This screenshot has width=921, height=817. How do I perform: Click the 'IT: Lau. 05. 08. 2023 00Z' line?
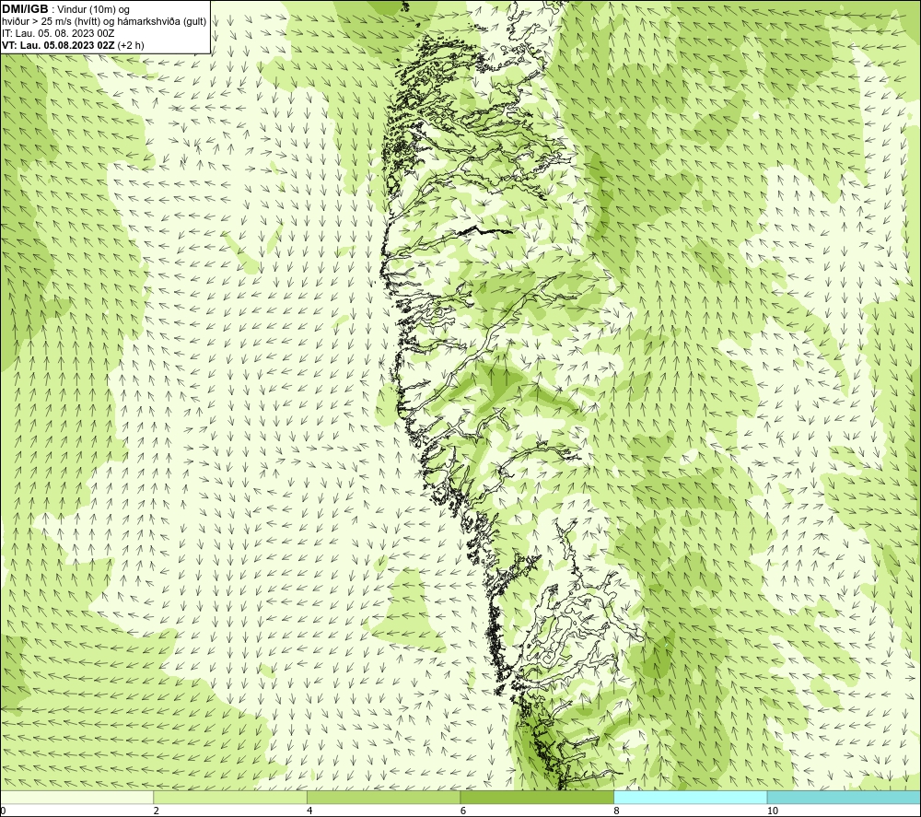pos(58,33)
